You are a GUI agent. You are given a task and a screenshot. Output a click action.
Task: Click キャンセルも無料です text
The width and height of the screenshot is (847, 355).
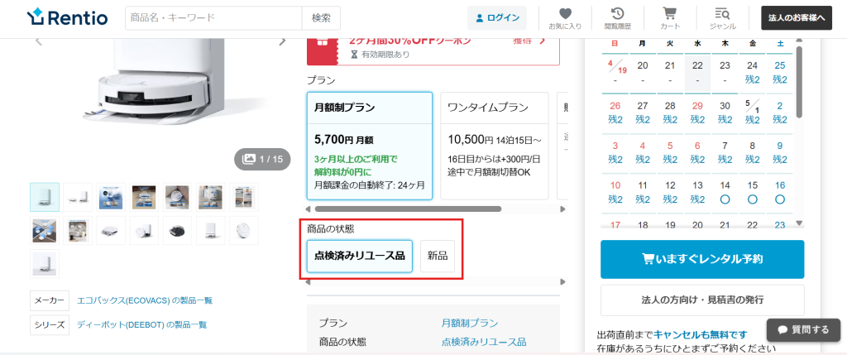point(701,334)
